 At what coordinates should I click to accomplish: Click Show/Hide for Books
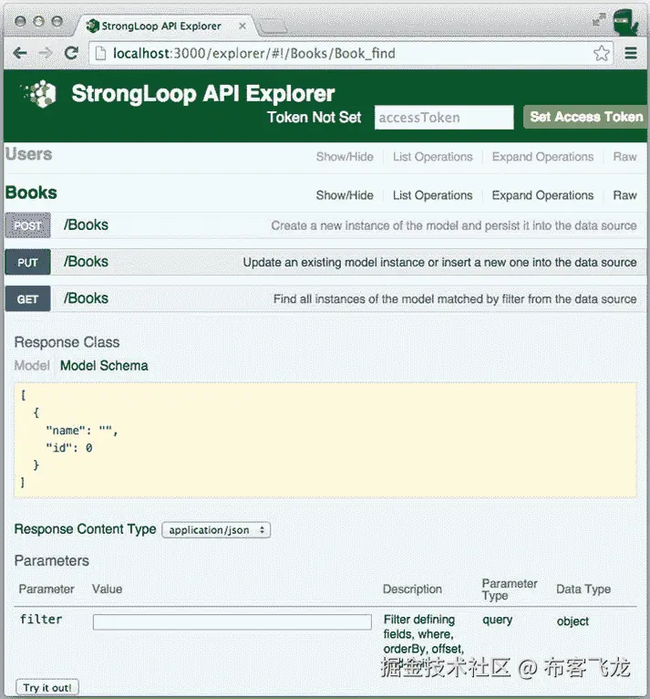coord(345,195)
